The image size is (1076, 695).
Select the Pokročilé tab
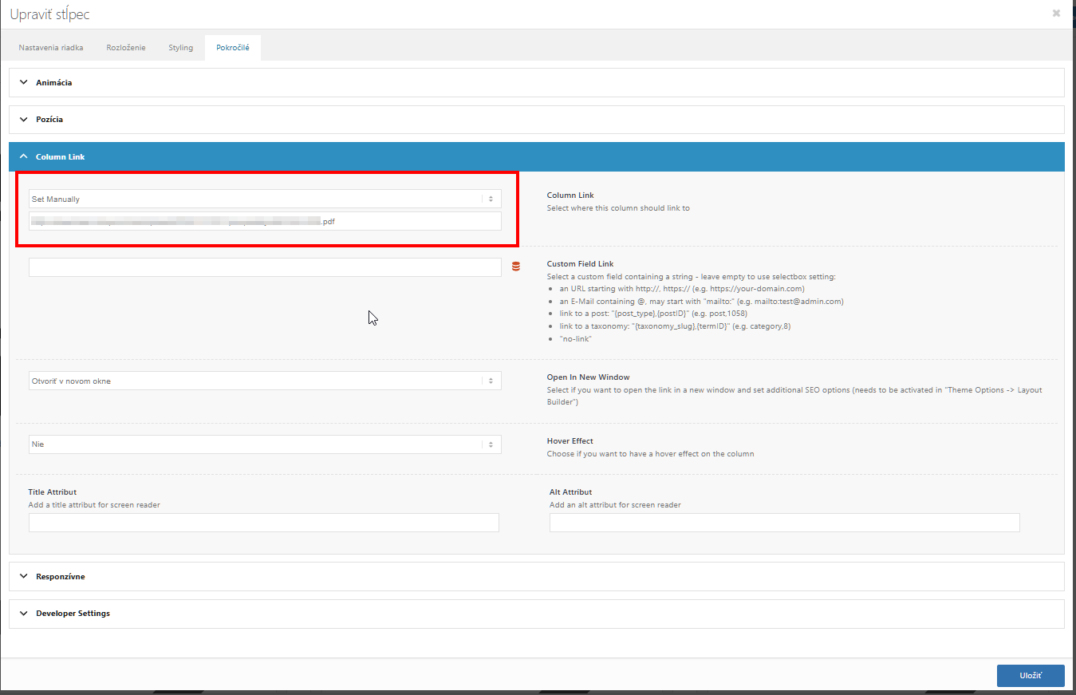tap(233, 48)
